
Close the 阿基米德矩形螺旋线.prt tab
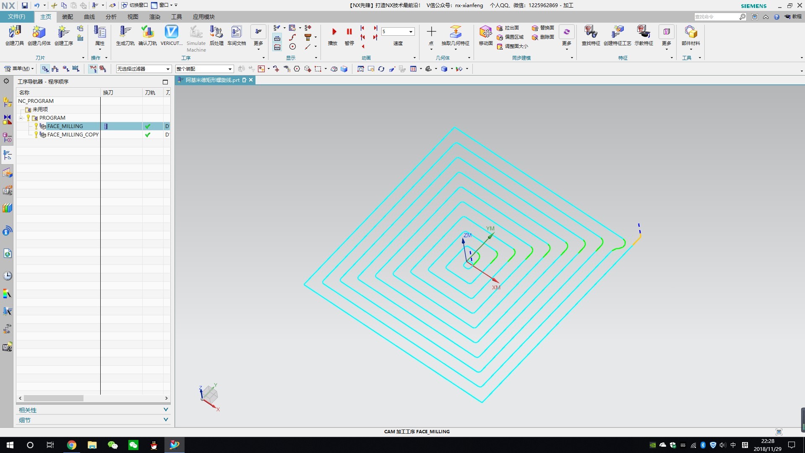pos(251,80)
